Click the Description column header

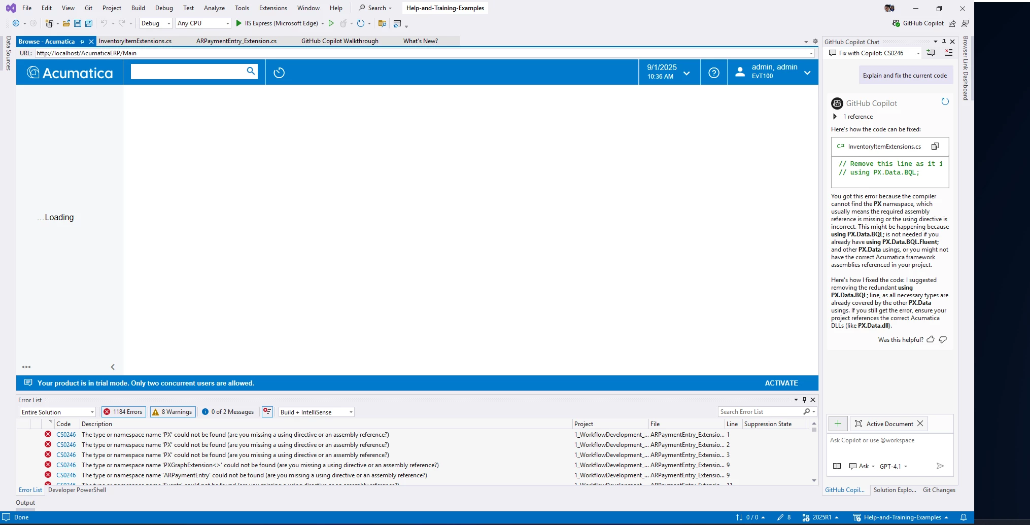point(325,424)
